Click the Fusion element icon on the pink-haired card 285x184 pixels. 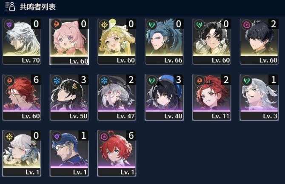click(x=56, y=25)
